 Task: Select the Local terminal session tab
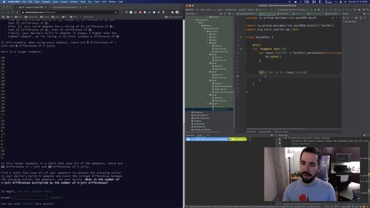tap(199, 135)
